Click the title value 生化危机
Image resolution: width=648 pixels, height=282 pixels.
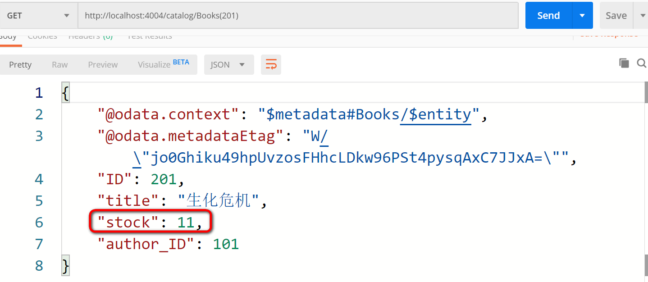click(219, 201)
